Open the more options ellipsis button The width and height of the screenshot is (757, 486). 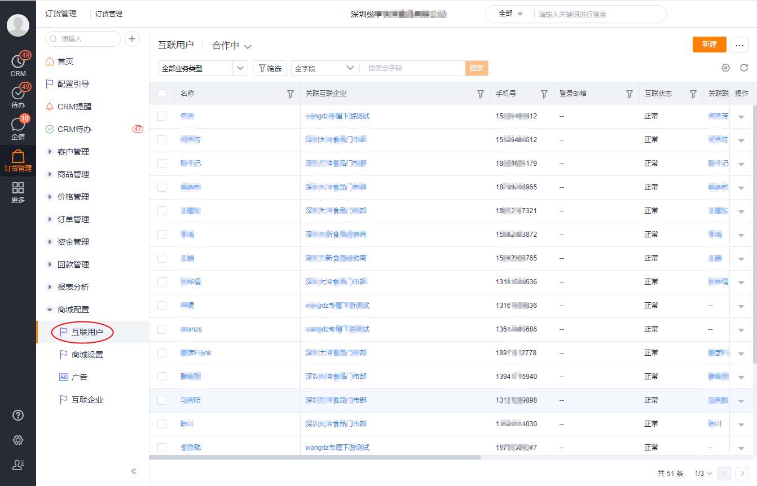[740, 45]
